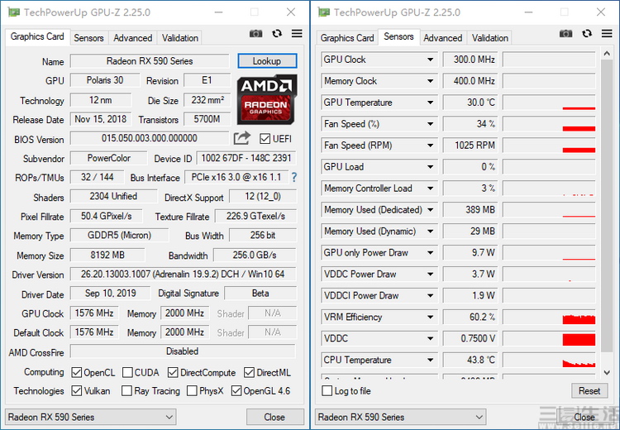The height and width of the screenshot is (430, 620).
Task: Click the BIOS export share icon
Action: point(242,138)
